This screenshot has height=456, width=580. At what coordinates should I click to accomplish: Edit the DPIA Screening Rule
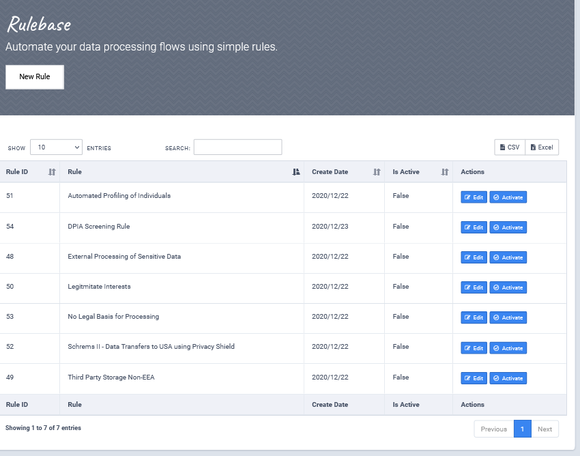(x=474, y=227)
